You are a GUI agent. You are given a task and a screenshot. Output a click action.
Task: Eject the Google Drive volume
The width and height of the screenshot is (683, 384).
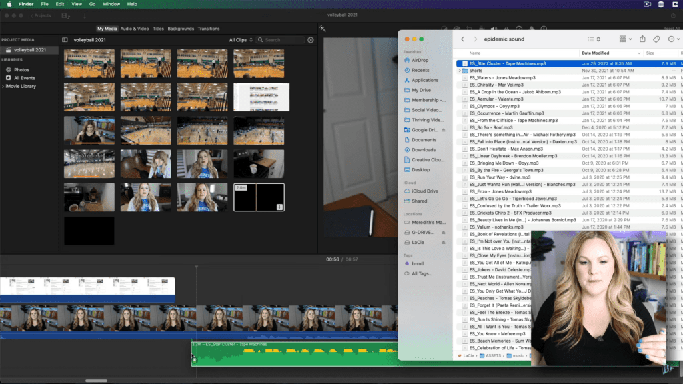point(444,130)
